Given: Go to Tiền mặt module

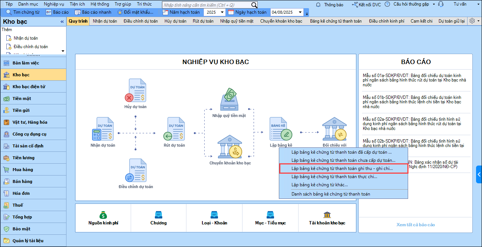Looking at the screenshot, I should pyautogui.click(x=33, y=99).
